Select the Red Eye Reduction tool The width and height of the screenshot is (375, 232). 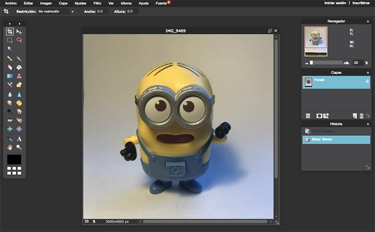point(10,120)
